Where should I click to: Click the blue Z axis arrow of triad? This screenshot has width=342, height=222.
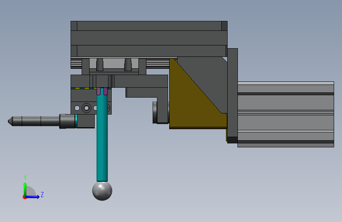click(x=33, y=197)
